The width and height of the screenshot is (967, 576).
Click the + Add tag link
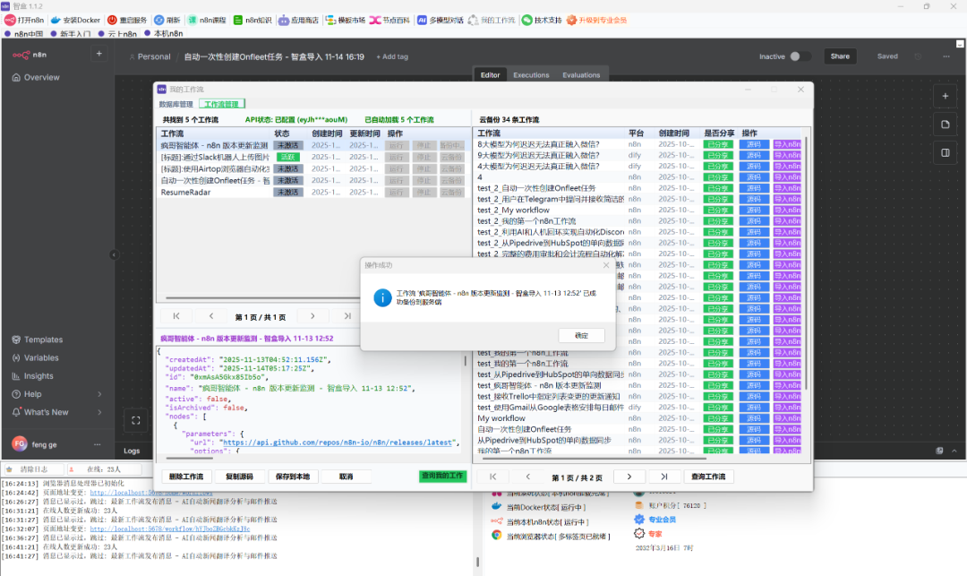click(x=392, y=56)
